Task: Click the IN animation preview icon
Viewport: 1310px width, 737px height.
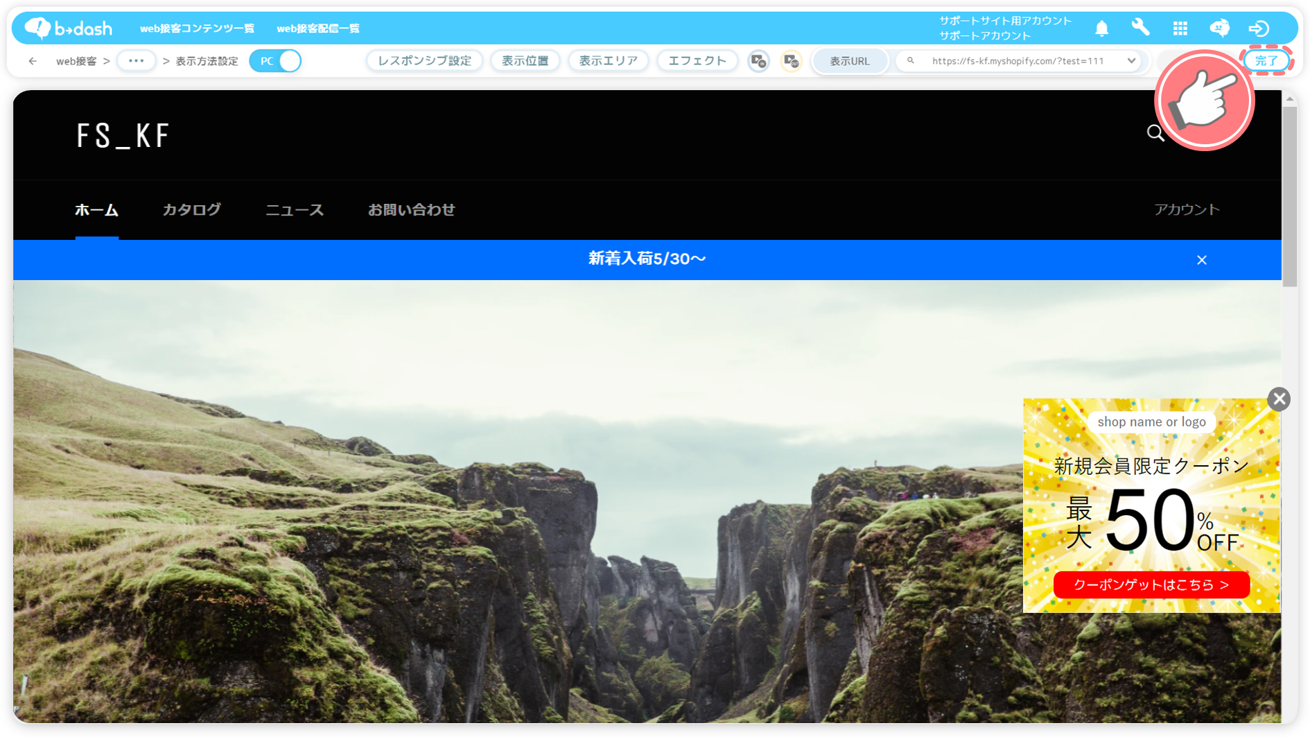Action: 758,61
